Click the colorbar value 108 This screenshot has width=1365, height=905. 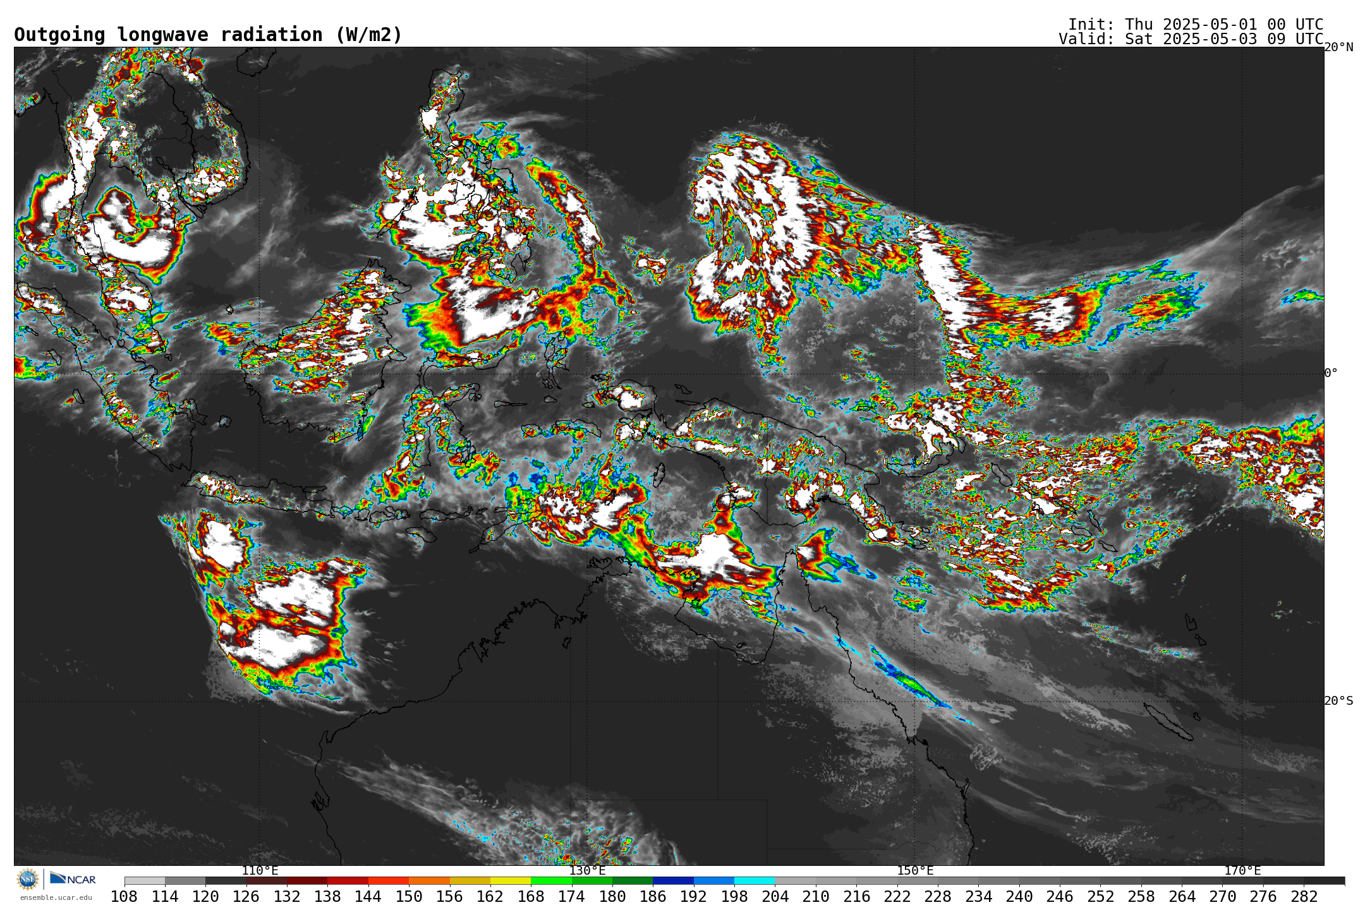click(124, 897)
